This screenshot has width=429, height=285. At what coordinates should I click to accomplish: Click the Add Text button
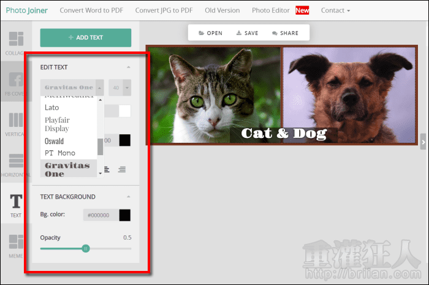click(86, 38)
